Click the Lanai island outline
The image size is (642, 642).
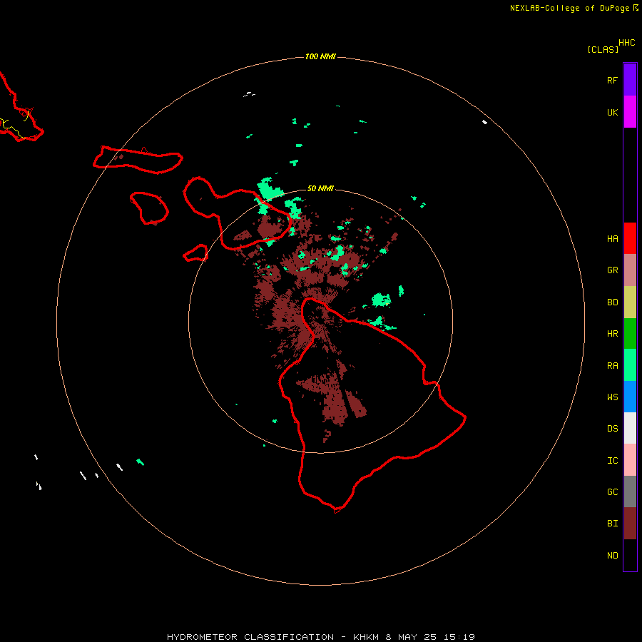tap(149, 208)
